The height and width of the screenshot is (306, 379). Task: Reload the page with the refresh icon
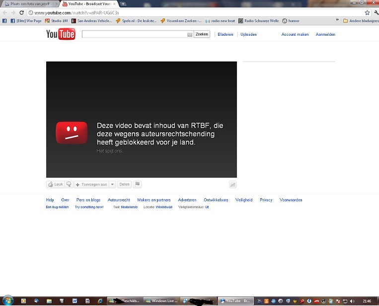tap(21, 12)
